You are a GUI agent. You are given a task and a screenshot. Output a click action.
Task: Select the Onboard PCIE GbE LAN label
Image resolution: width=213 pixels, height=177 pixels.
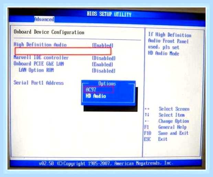point(39,64)
